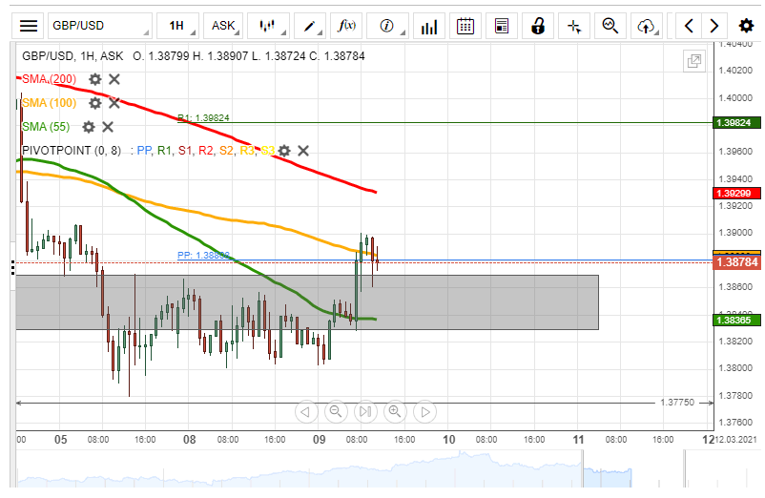Image resolution: width=765 pixels, height=498 pixels.
Task: Go forward with right chevron arrow
Action: [x=714, y=26]
